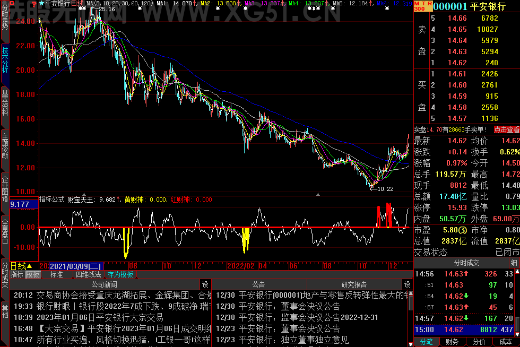This screenshot has width=520, height=347.
Task: Click the small triangle marker below chart left
Action: click(84, 194)
